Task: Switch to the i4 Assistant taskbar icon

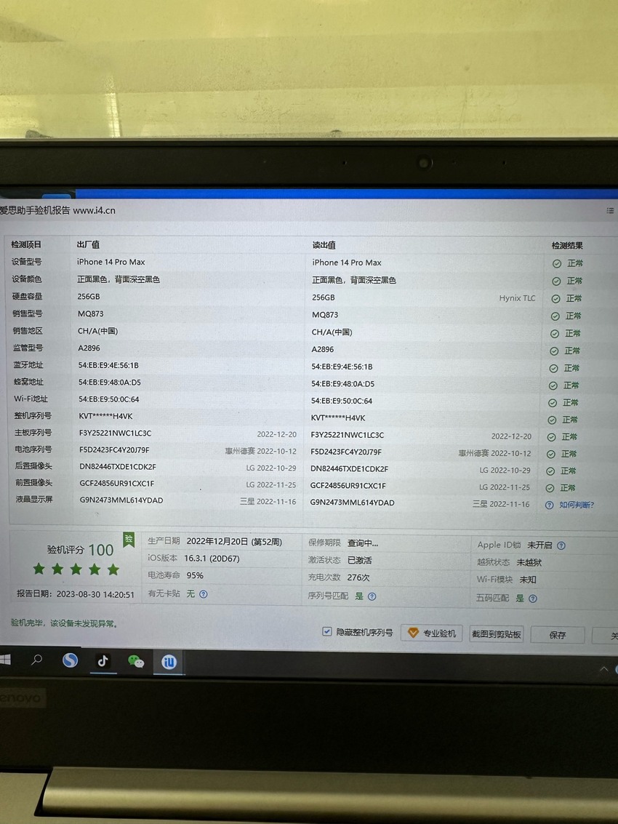Action: pyautogui.click(x=169, y=662)
